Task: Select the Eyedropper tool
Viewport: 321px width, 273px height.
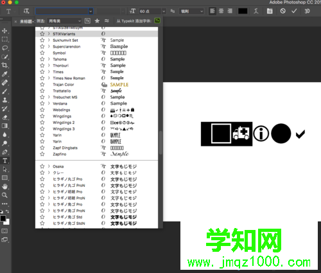Action: tap(4, 74)
